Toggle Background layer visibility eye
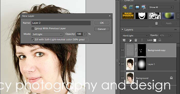This screenshot has width=180, height=94. coord(122,78)
